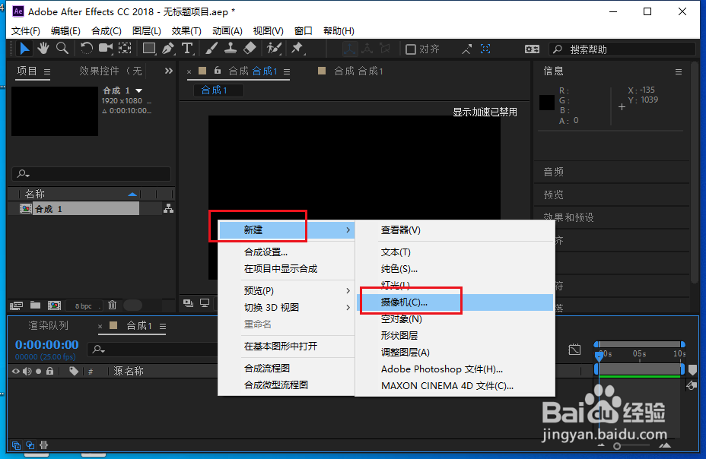Switch to the 效果控件 tab
This screenshot has width=706, height=459.
click(x=110, y=71)
